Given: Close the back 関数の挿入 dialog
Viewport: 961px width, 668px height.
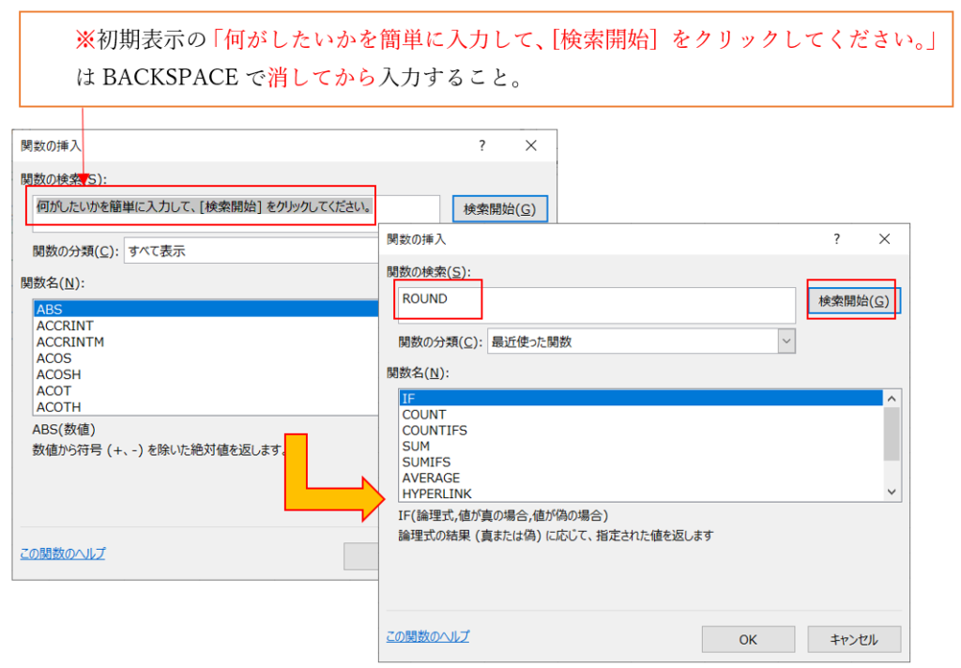Looking at the screenshot, I should pyautogui.click(x=531, y=145).
